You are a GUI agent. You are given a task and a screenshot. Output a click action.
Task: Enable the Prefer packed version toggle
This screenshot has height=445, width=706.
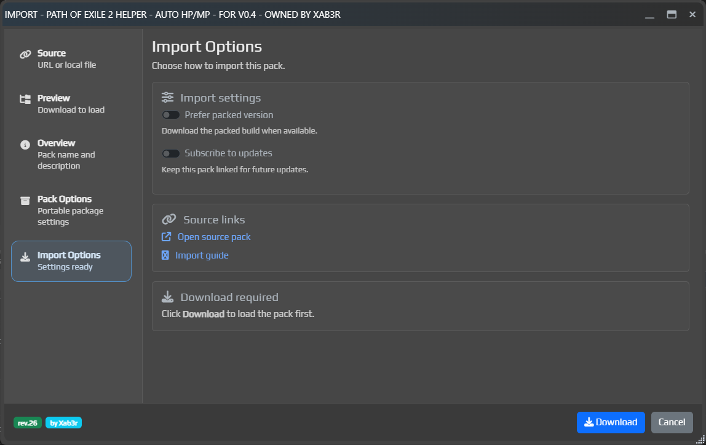coord(171,114)
